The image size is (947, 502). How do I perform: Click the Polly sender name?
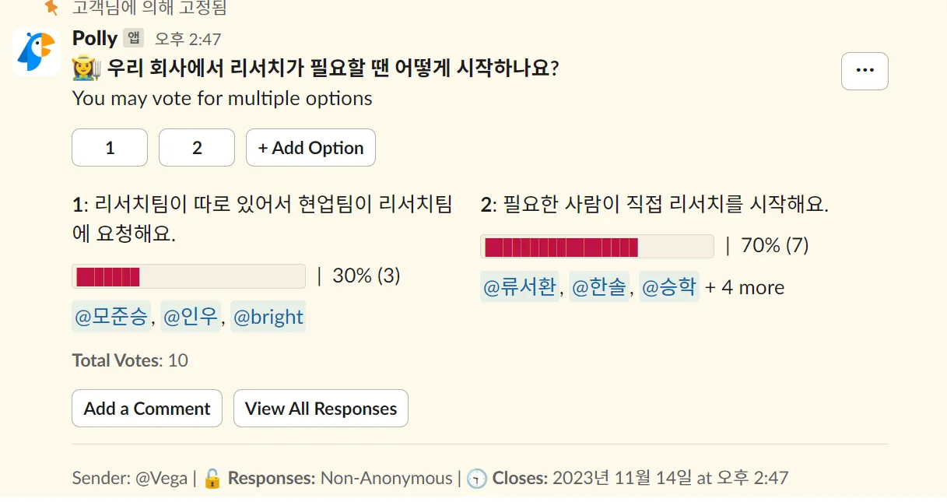tap(94, 38)
